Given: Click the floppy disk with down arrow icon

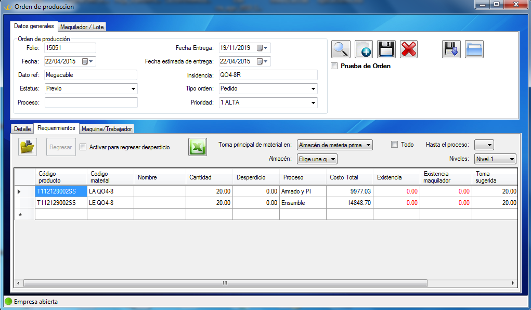Looking at the screenshot, I should click(x=451, y=49).
